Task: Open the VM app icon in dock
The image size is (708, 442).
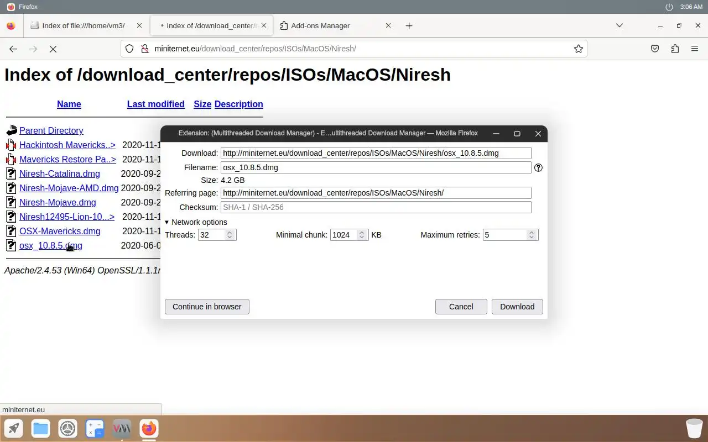Action: pos(122,429)
